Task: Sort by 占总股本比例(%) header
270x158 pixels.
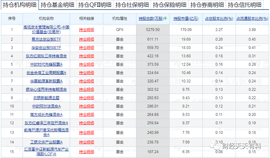Action: point(219,18)
